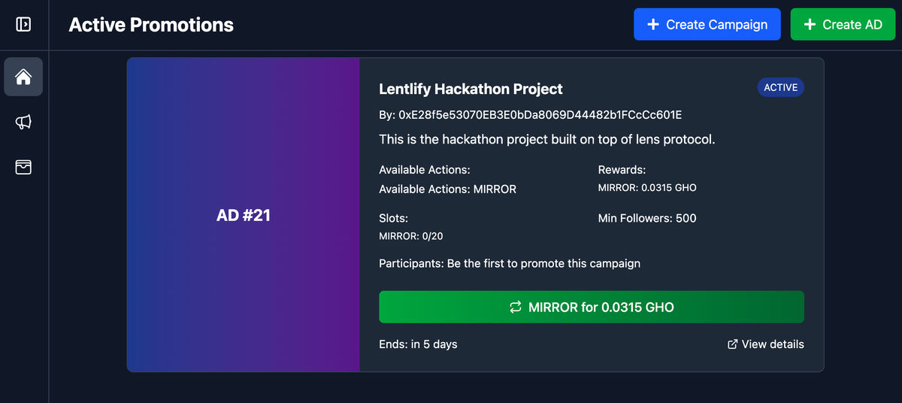The width and height of the screenshot is (902, 403).
Task: Mirror for 0.0315 GHO
Action: coord(592,307)
